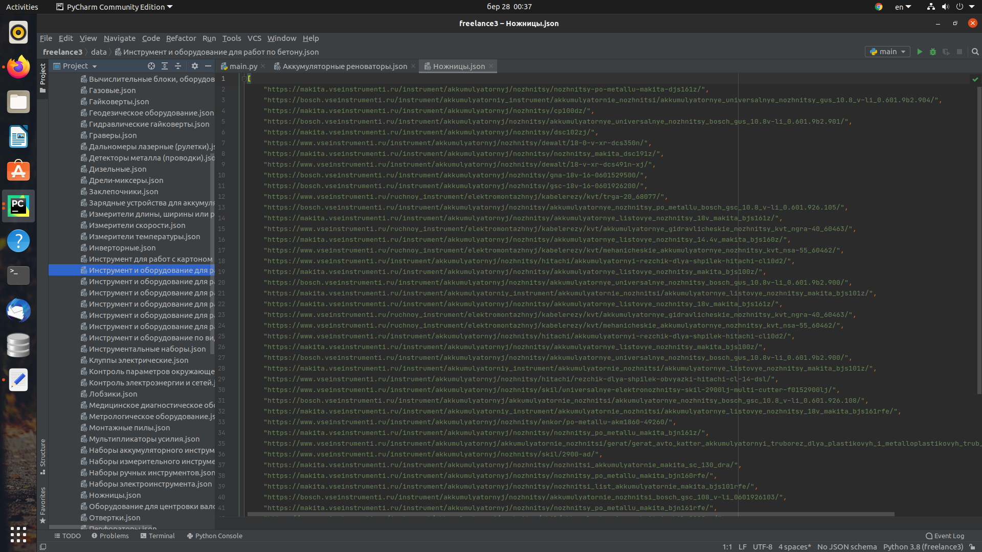
Task: Open the Refactor menu
Action: (181, 38)
